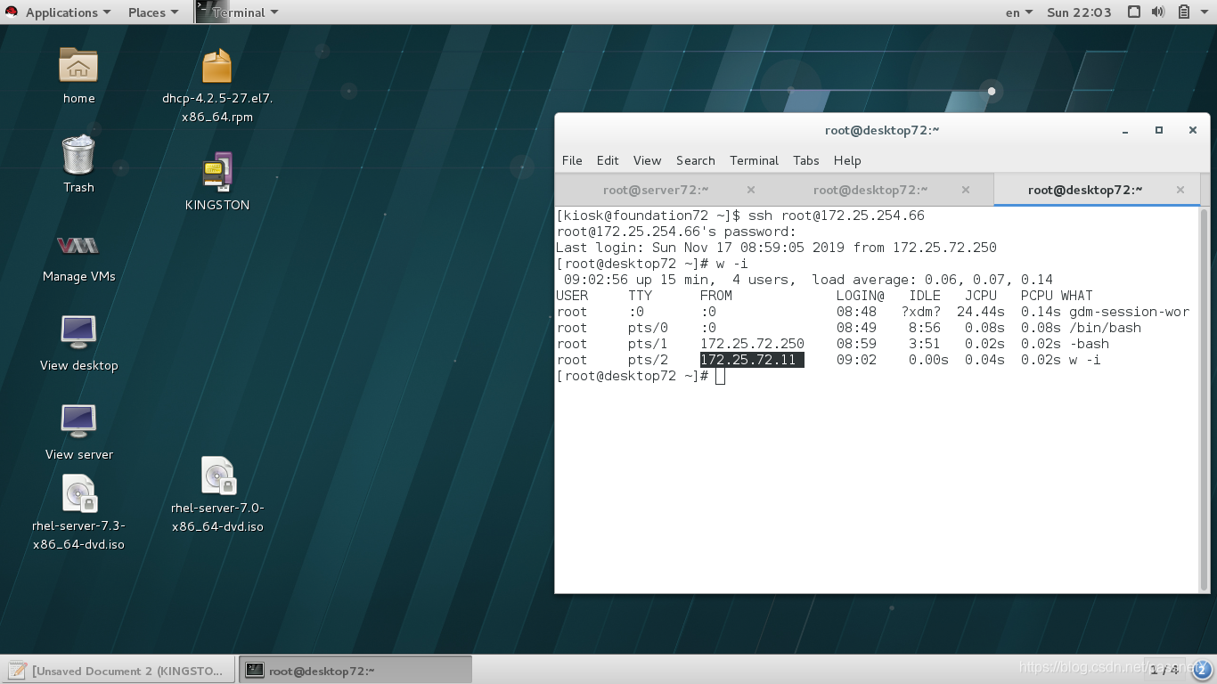Select the rhel-server-7.0 ISO file icon

click(x=217, y=476)
